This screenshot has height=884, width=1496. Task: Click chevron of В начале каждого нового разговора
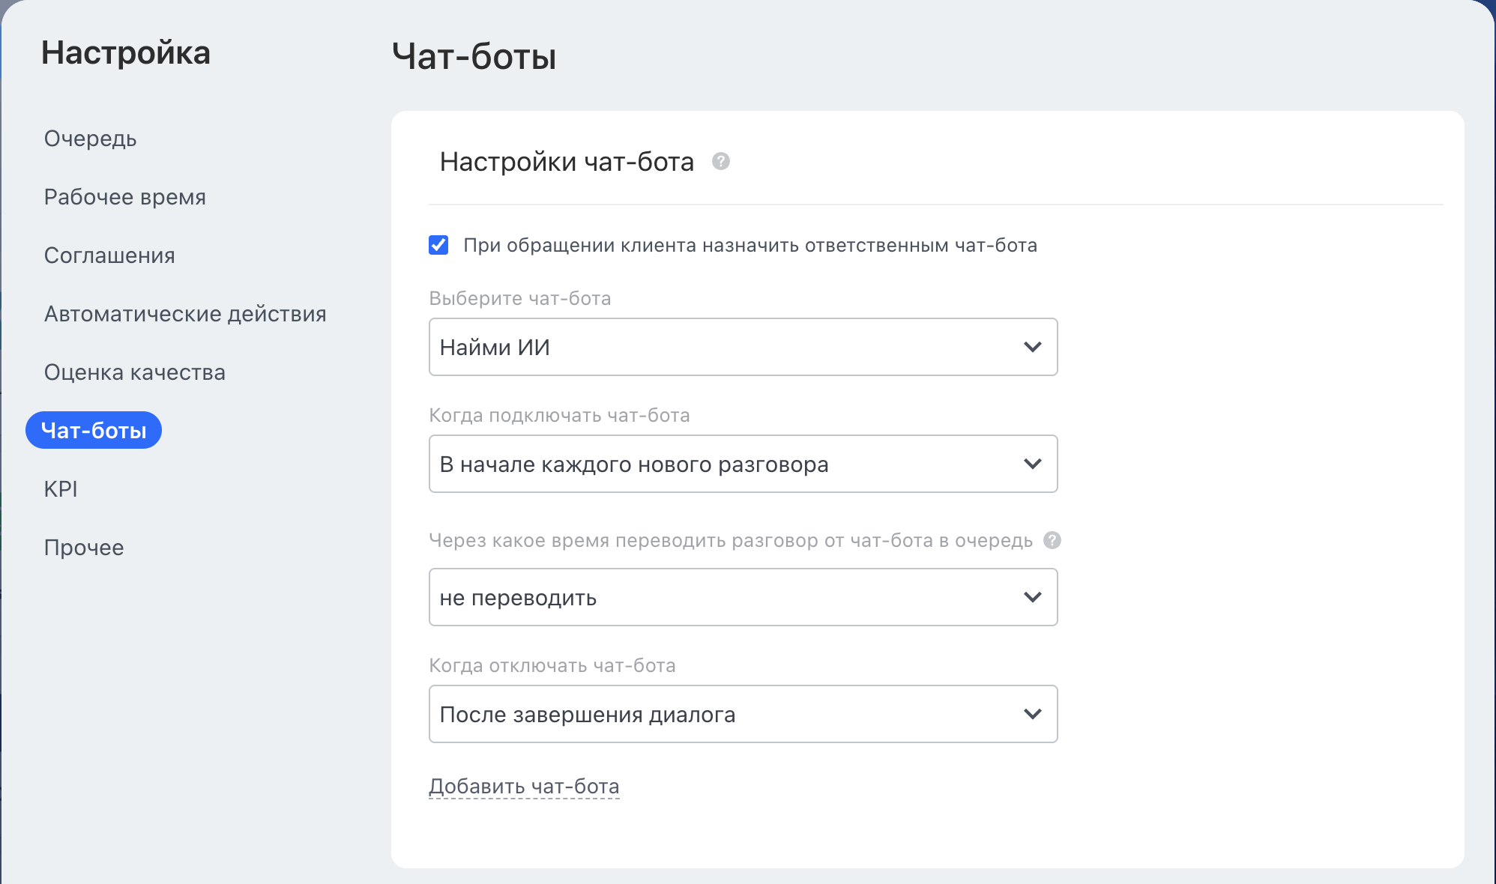point(1032,464)
